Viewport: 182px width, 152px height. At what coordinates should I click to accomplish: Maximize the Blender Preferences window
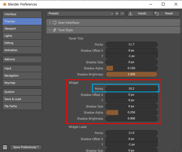click(163, 4)
